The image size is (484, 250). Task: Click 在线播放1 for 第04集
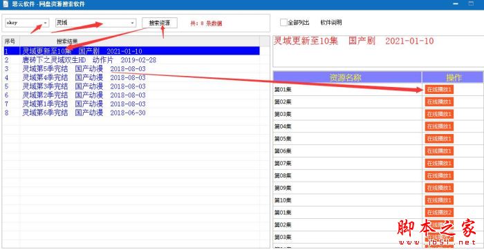tap(439, 126)
